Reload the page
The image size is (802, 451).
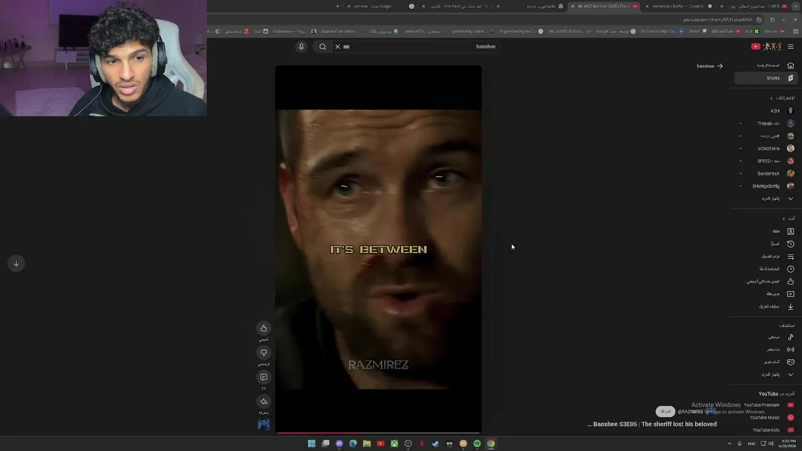tap(773, 19)
